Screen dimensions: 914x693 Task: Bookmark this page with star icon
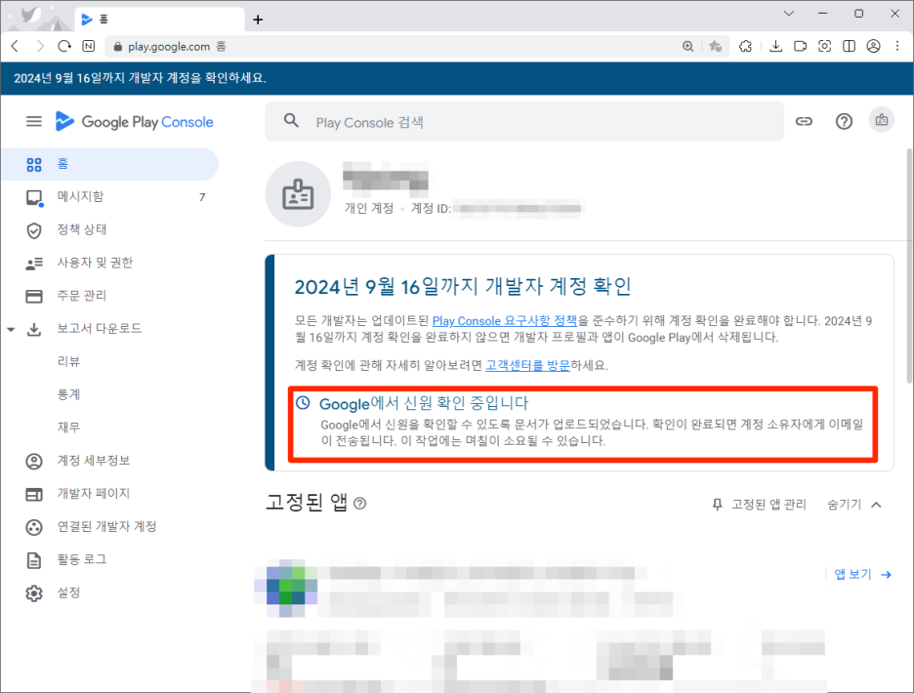pos(715,46)
